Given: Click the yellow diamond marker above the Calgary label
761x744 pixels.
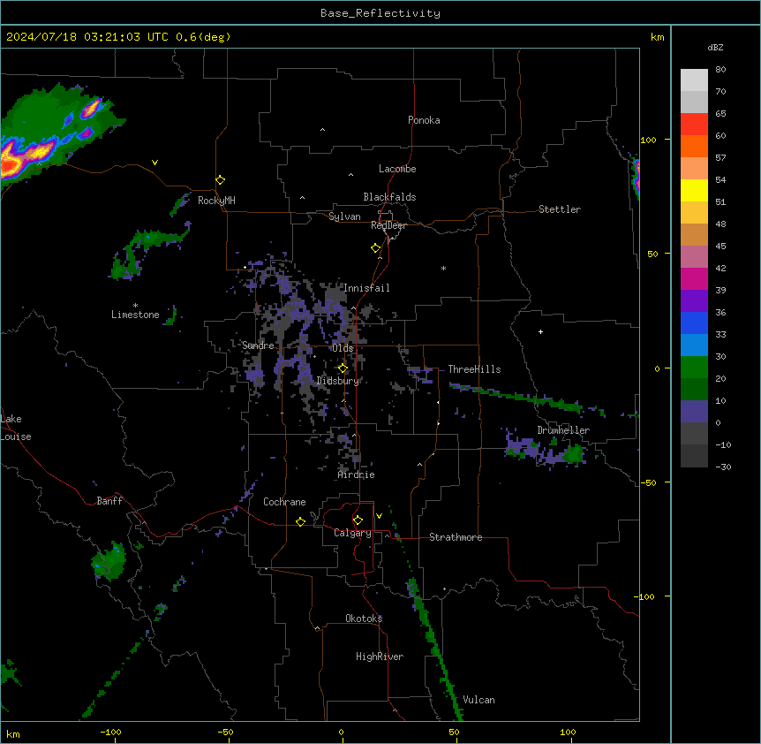Looking at the screenshot, I should [x=358, y=520].
